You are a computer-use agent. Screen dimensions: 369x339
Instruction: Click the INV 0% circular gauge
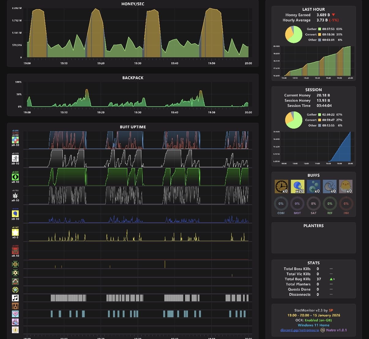(x=346, y=204)
